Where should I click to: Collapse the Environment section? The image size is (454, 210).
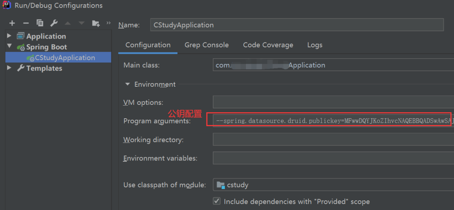point(128,84)
